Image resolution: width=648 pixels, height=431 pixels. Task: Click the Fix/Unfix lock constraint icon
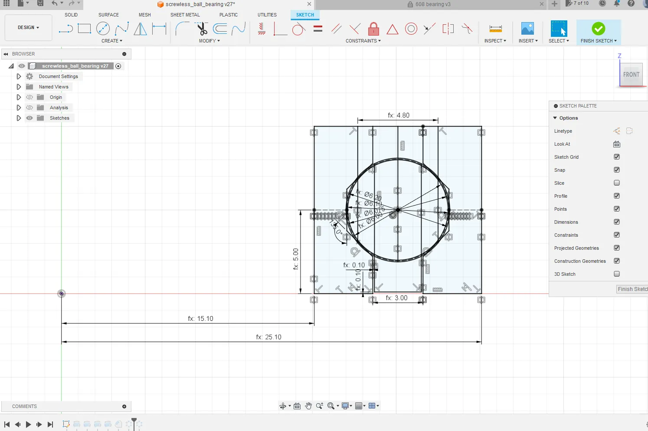(x=373, y=29)
